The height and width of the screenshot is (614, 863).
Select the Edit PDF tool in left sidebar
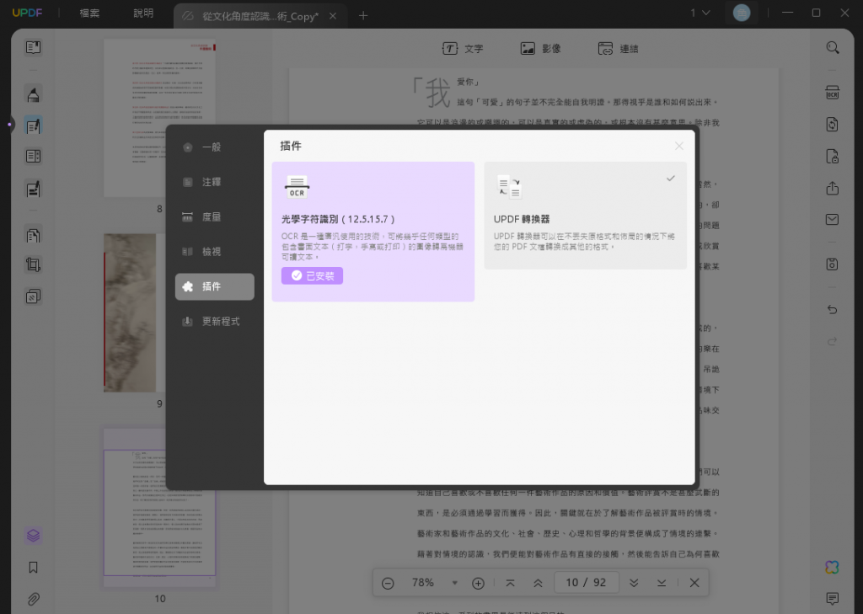coord(33,126)
